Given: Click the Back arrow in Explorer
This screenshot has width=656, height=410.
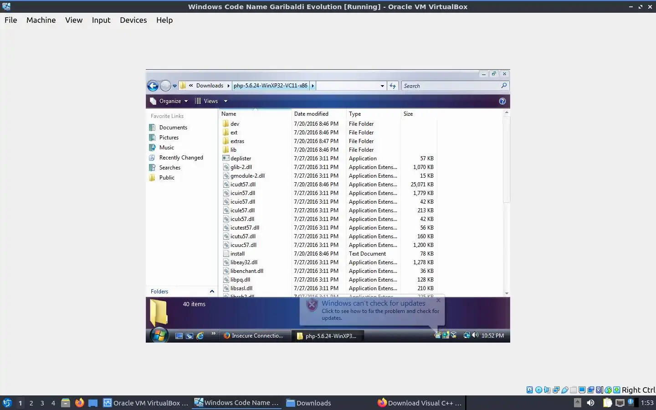Looking at the screenshot, I should 153,86.
